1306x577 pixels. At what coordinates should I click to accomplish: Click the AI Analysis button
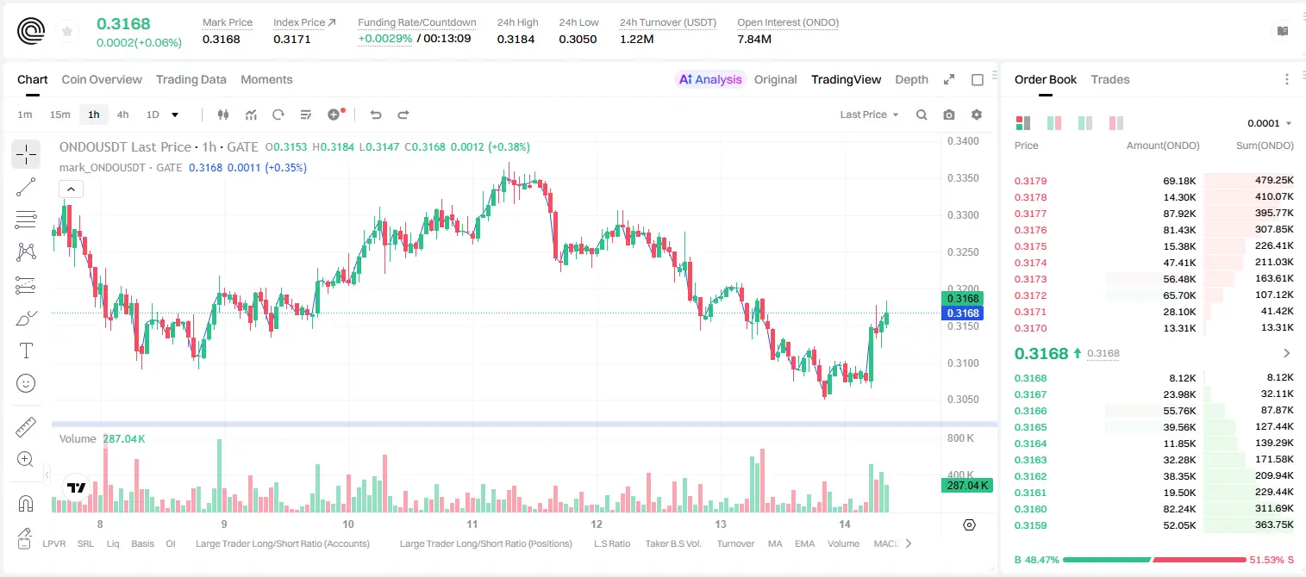(709, 79)
